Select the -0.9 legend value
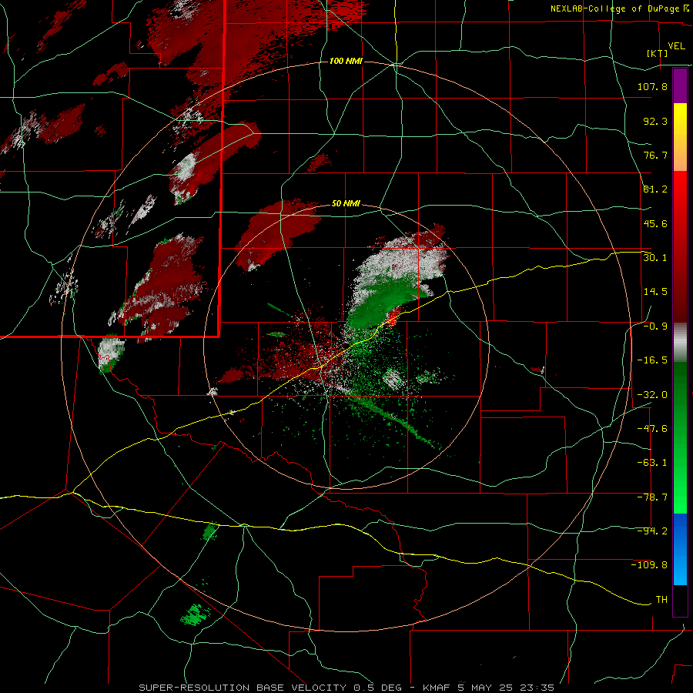Viewport: 693px width, 693px height. coord(655,326)
